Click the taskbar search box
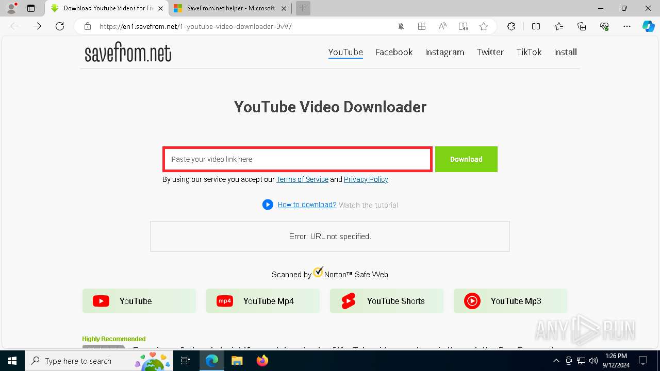Viewport: 660px width, 371px height. click(100, 361)
